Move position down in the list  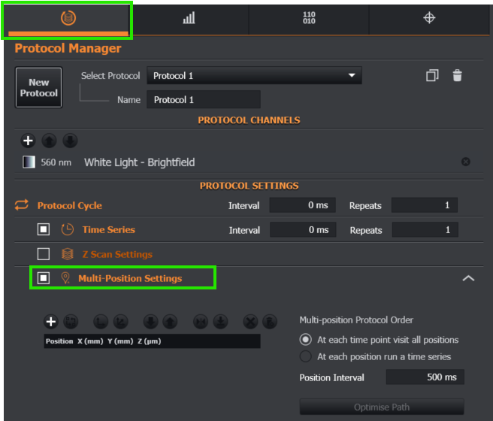click(x=150, y=322)
